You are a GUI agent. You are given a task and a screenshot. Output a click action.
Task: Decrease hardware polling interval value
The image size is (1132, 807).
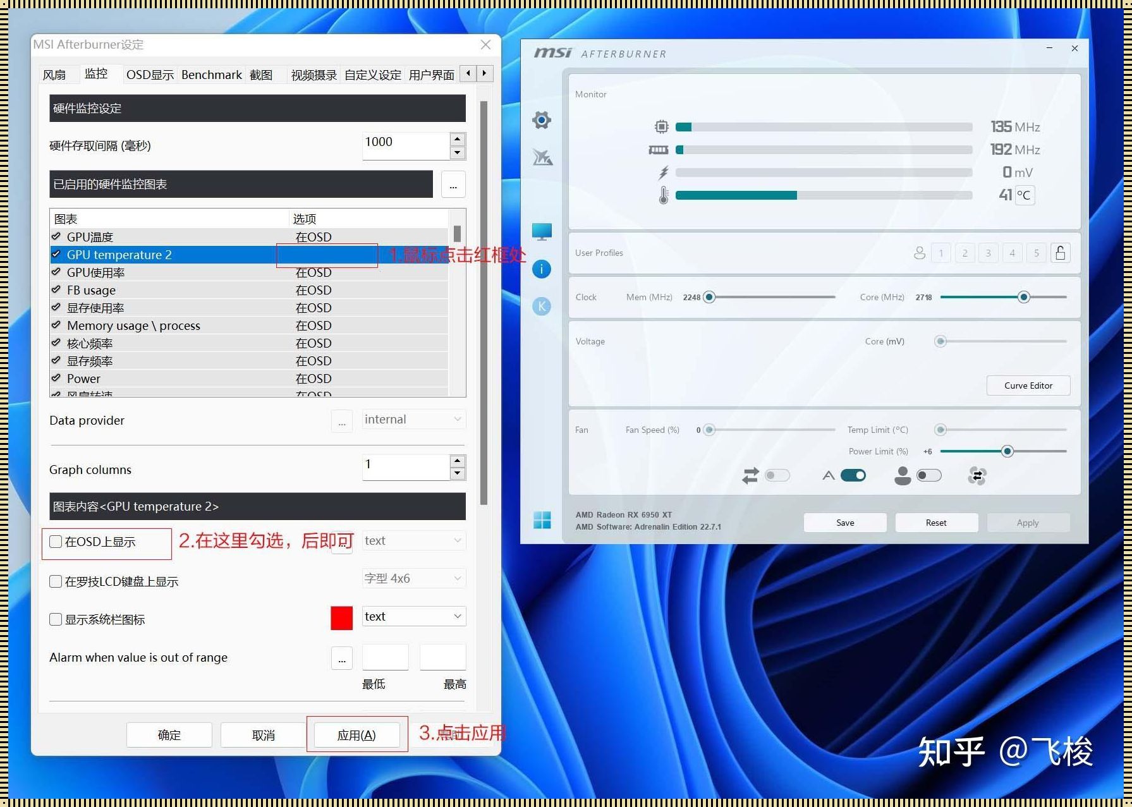point(458,153)
